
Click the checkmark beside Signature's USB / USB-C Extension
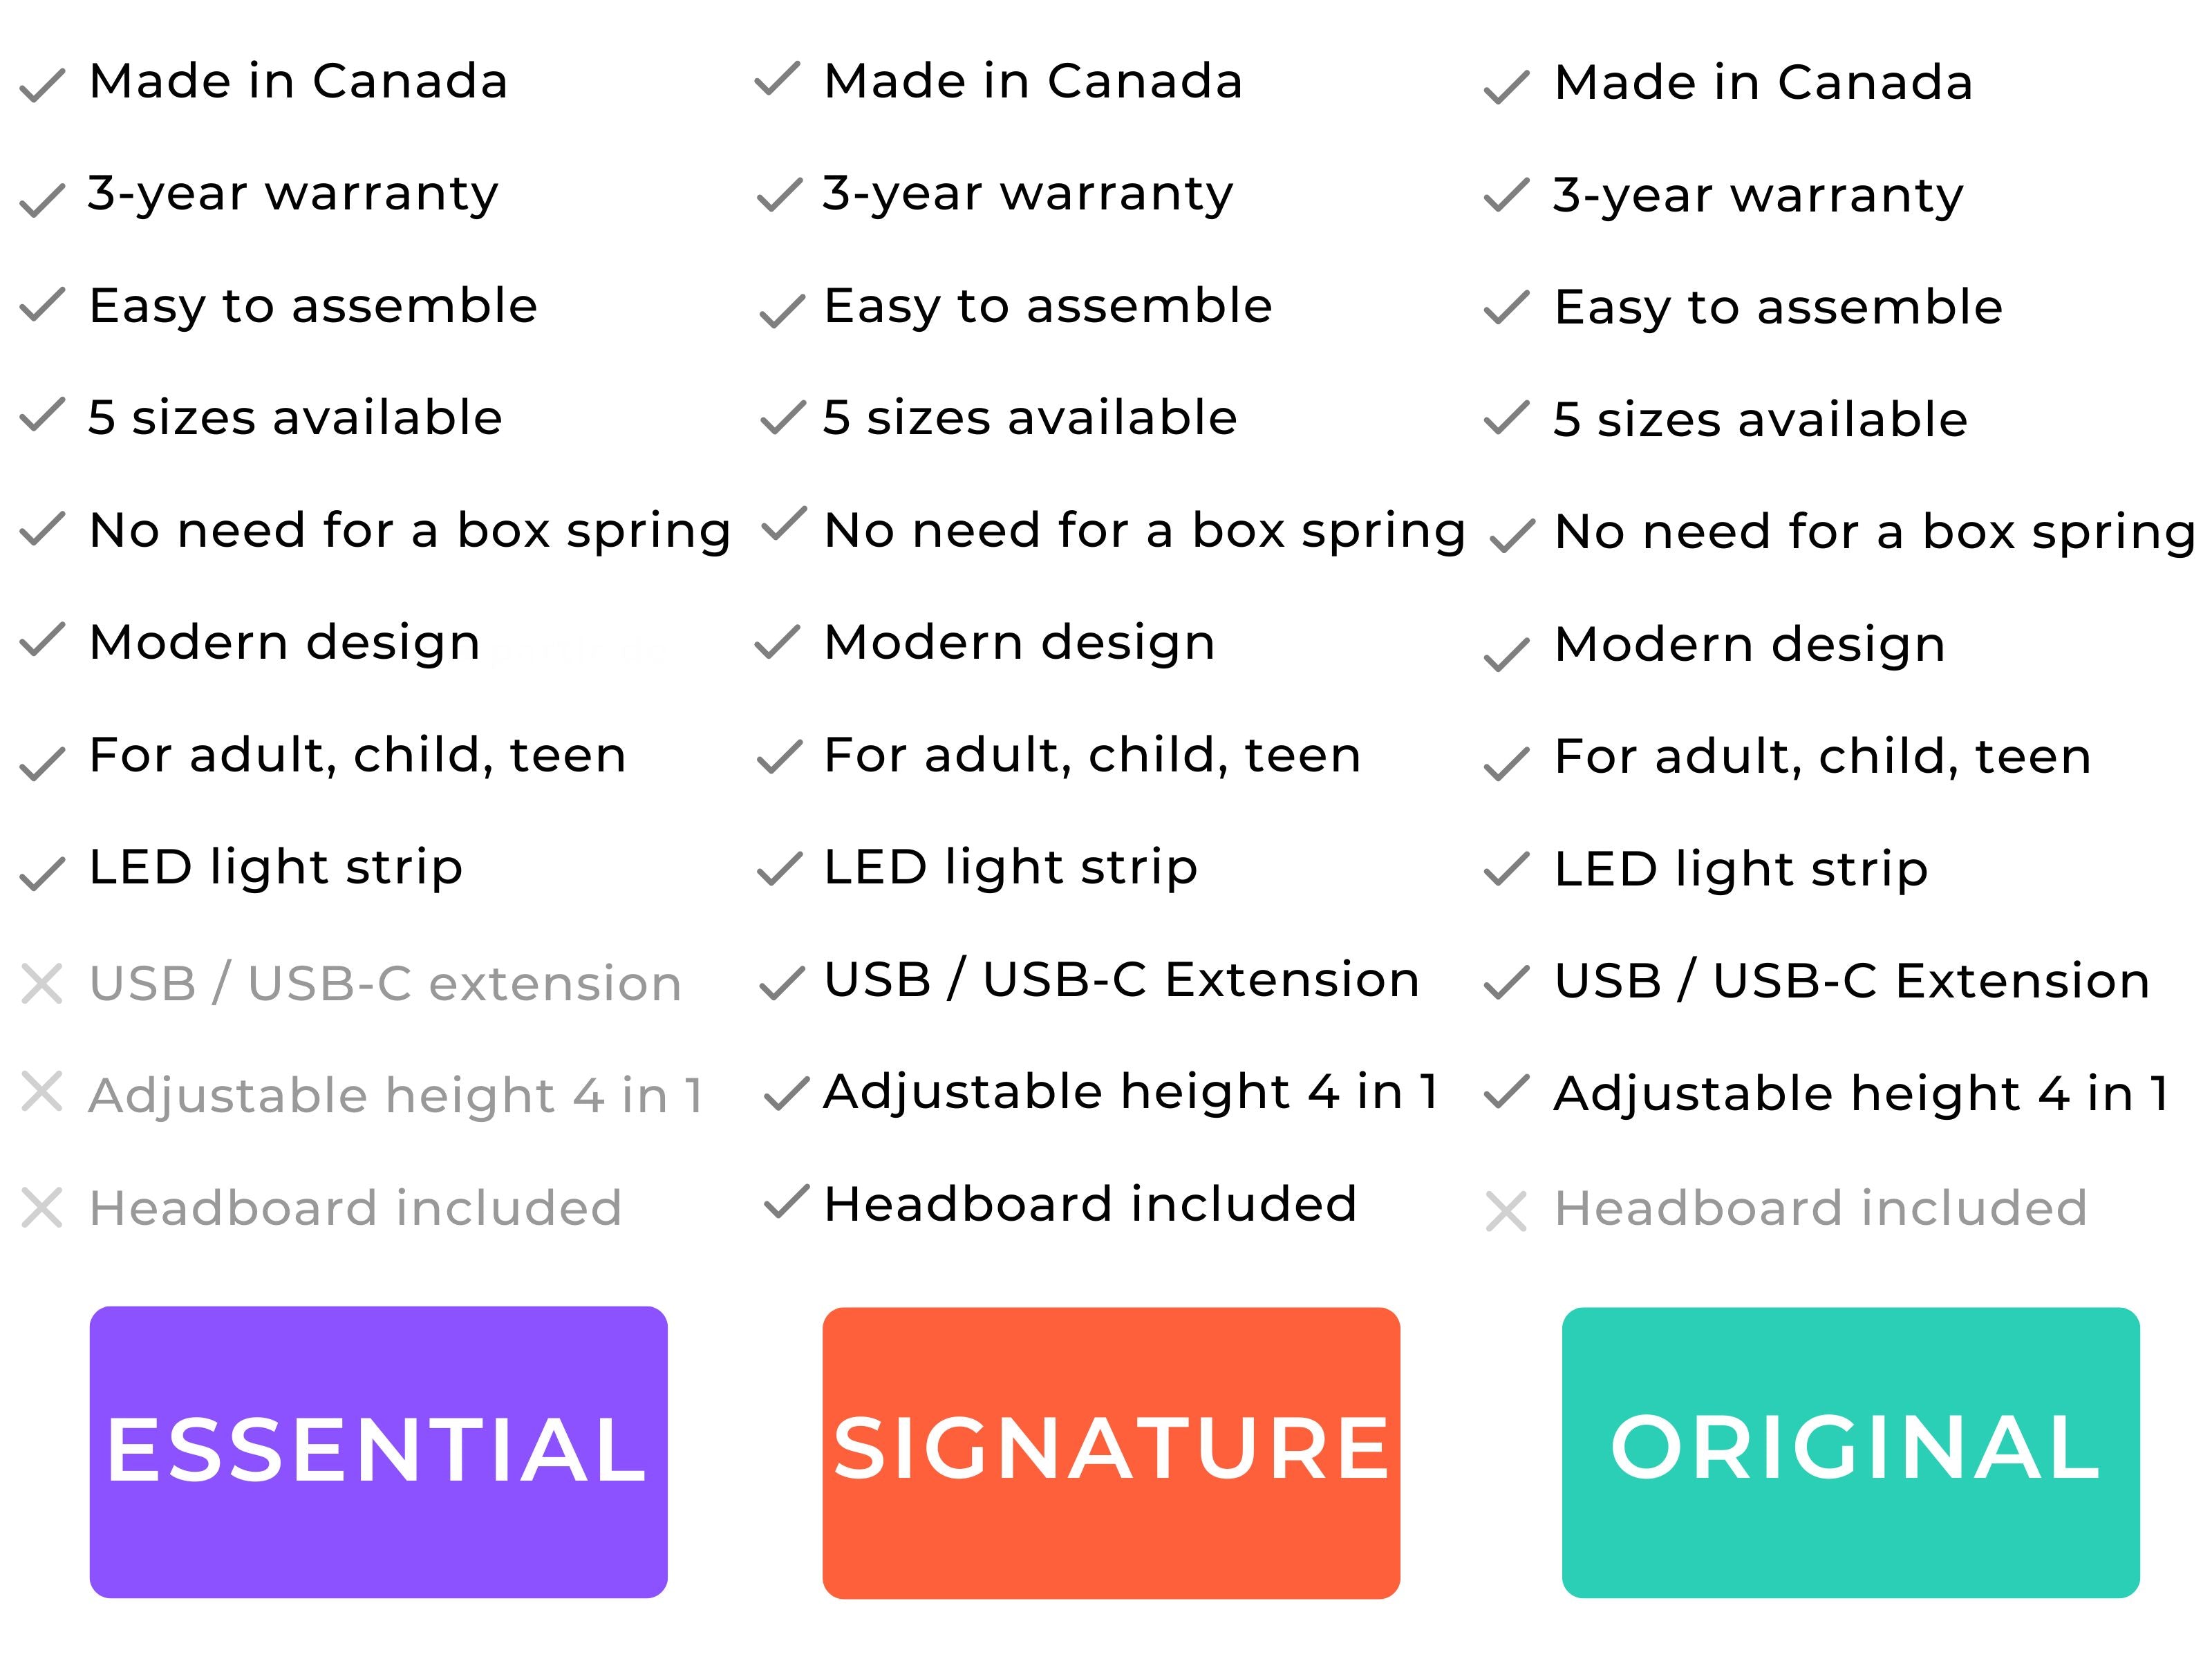coord(782,983)
